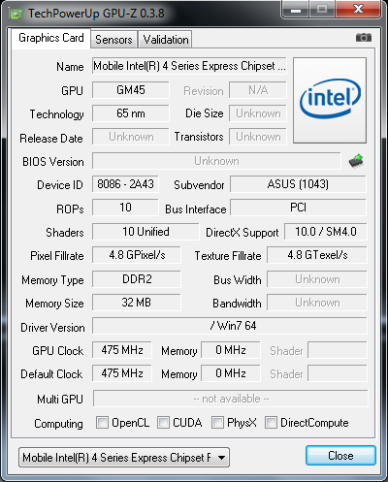Image resolution: width=388 pixels, height=482 pixels.
Task: Click the Intel logo image
Action: point(330,100)
